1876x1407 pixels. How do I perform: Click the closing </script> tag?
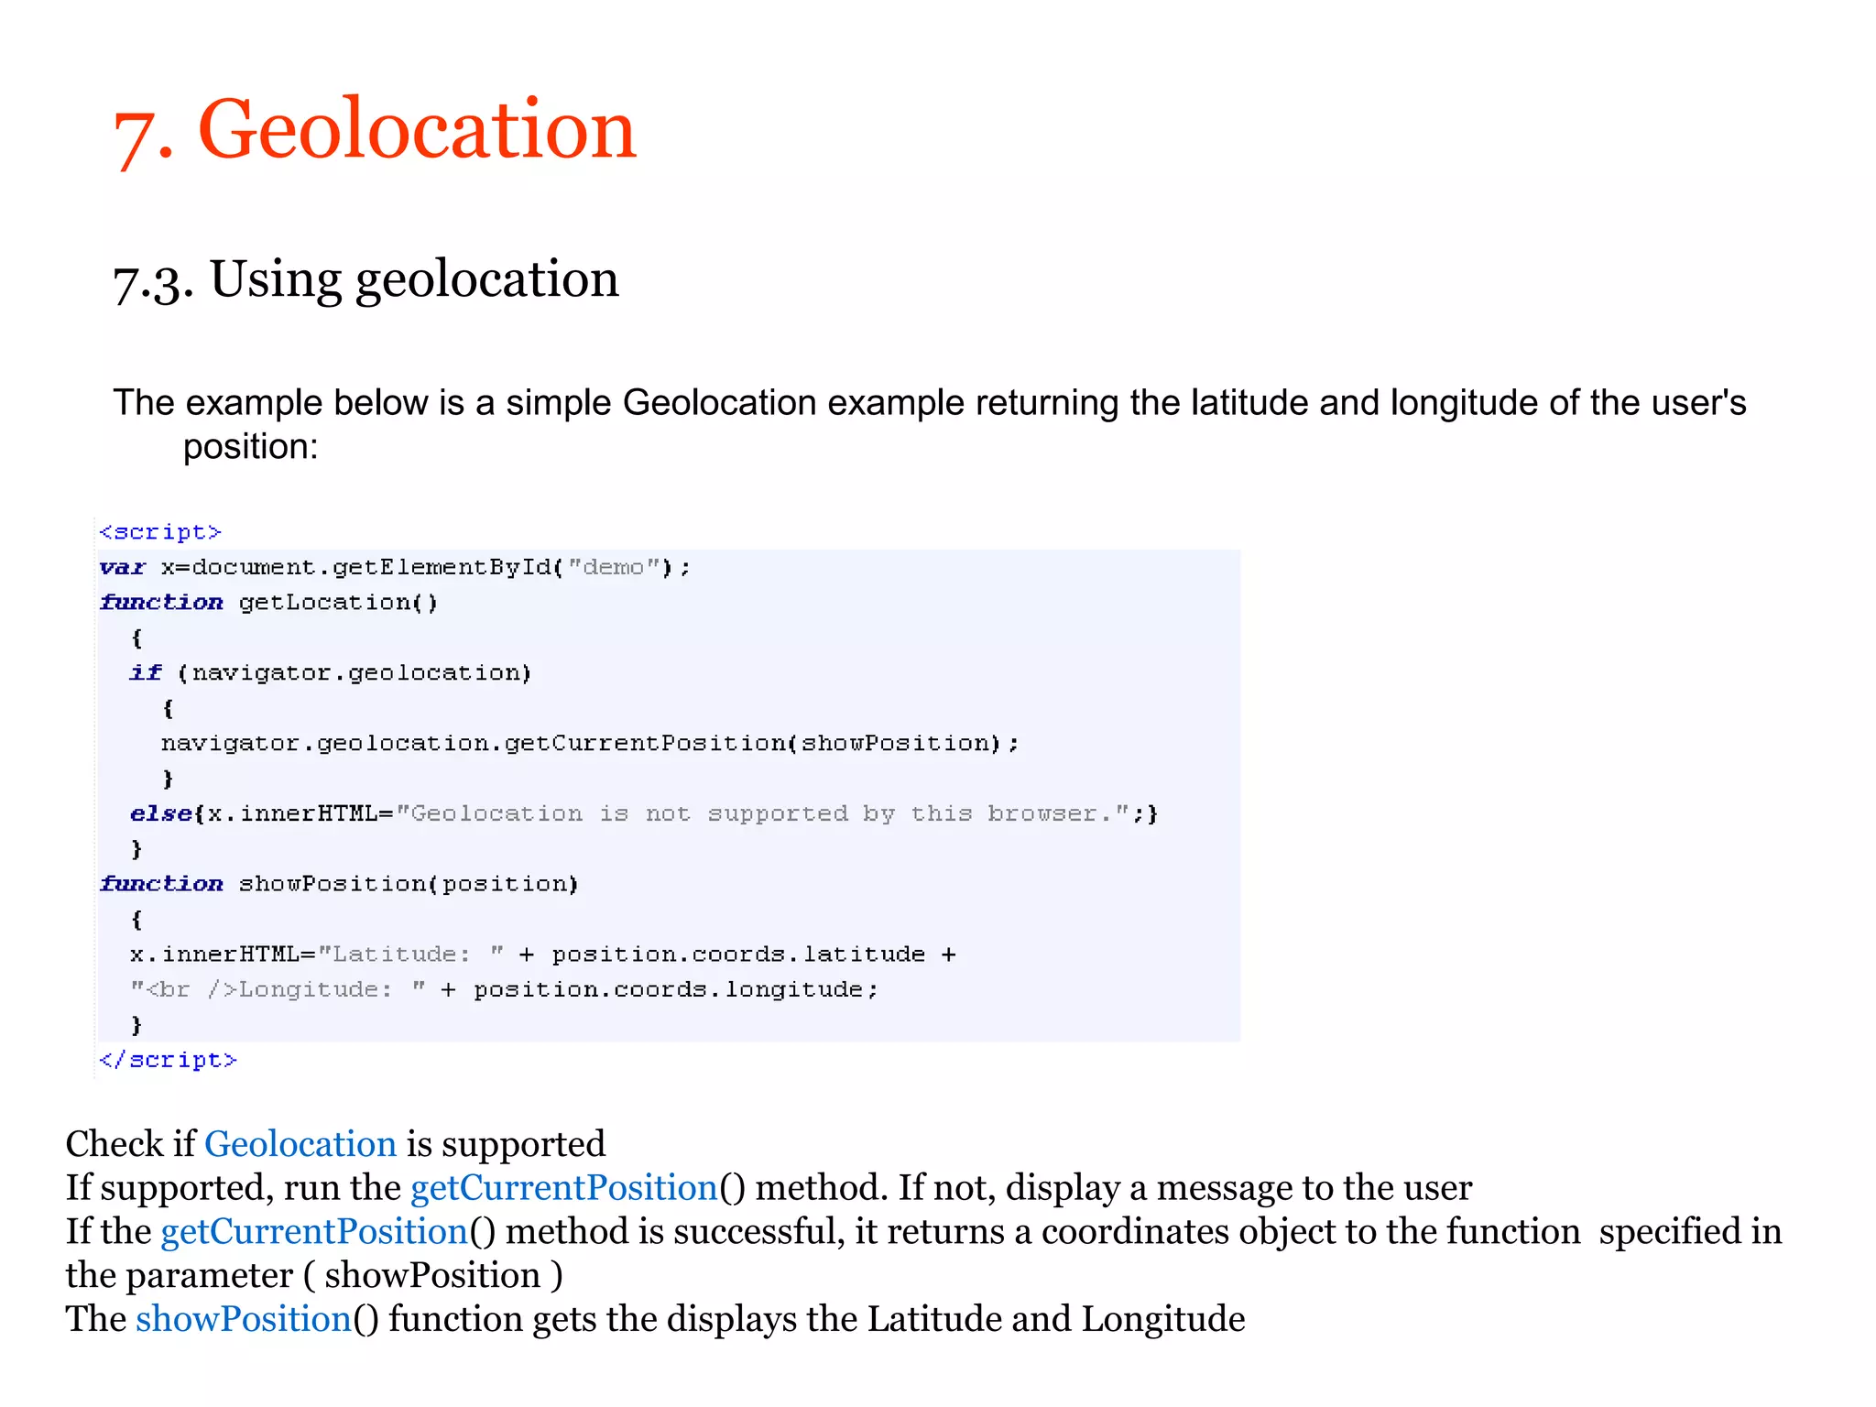168,1060
